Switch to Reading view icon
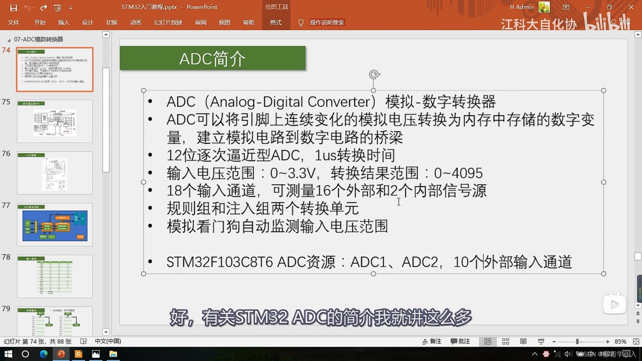642x361 pixels. coord(523,341)
